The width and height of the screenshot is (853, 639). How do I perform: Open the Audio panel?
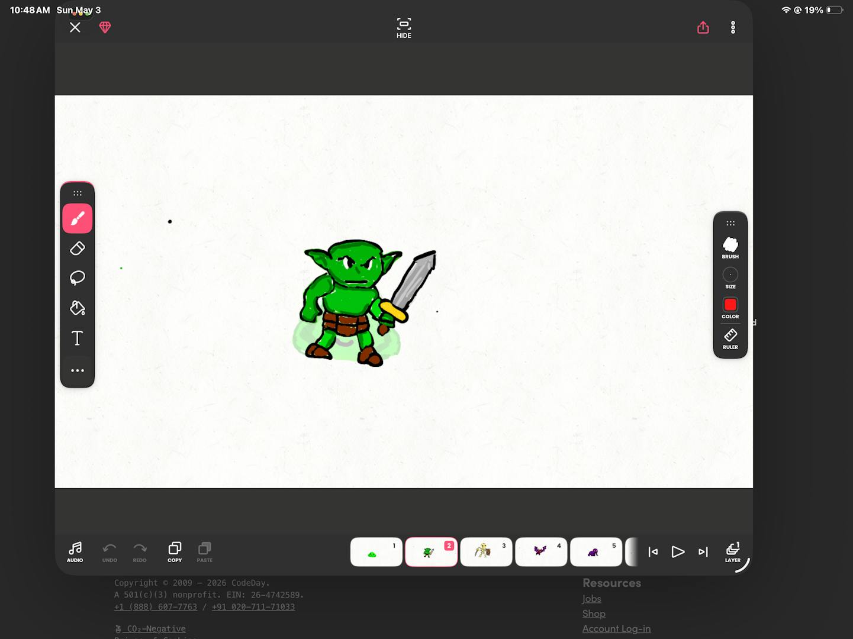click(x=75, y=552)
